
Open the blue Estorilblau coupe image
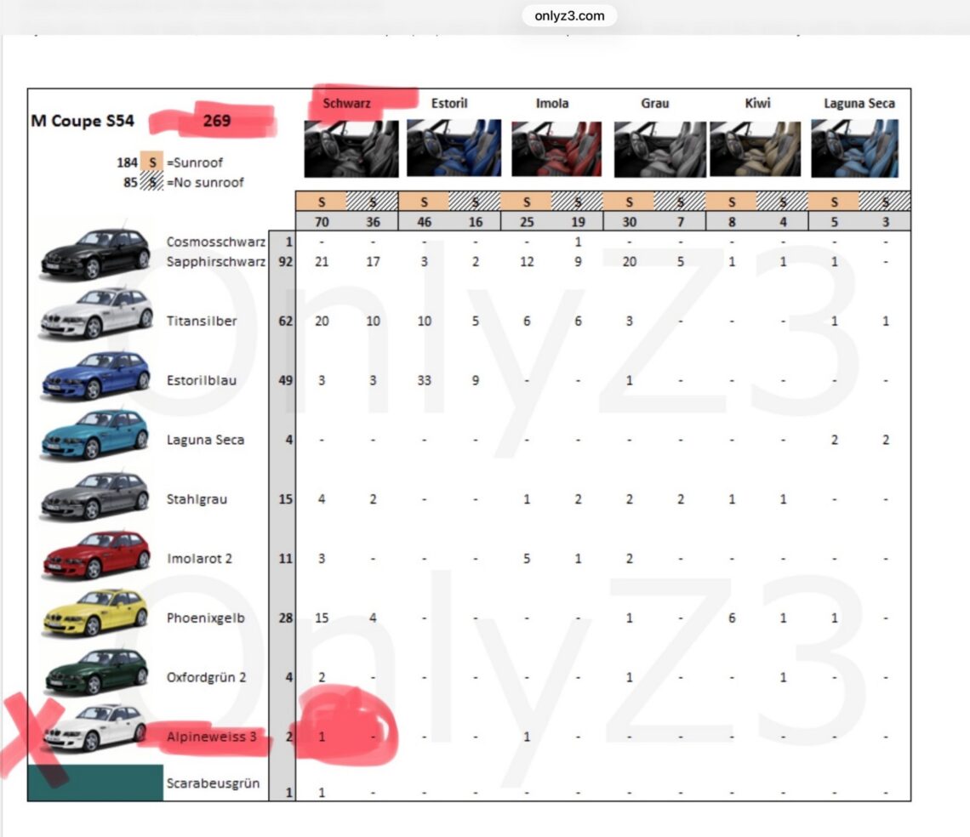(x=95, y=375)
